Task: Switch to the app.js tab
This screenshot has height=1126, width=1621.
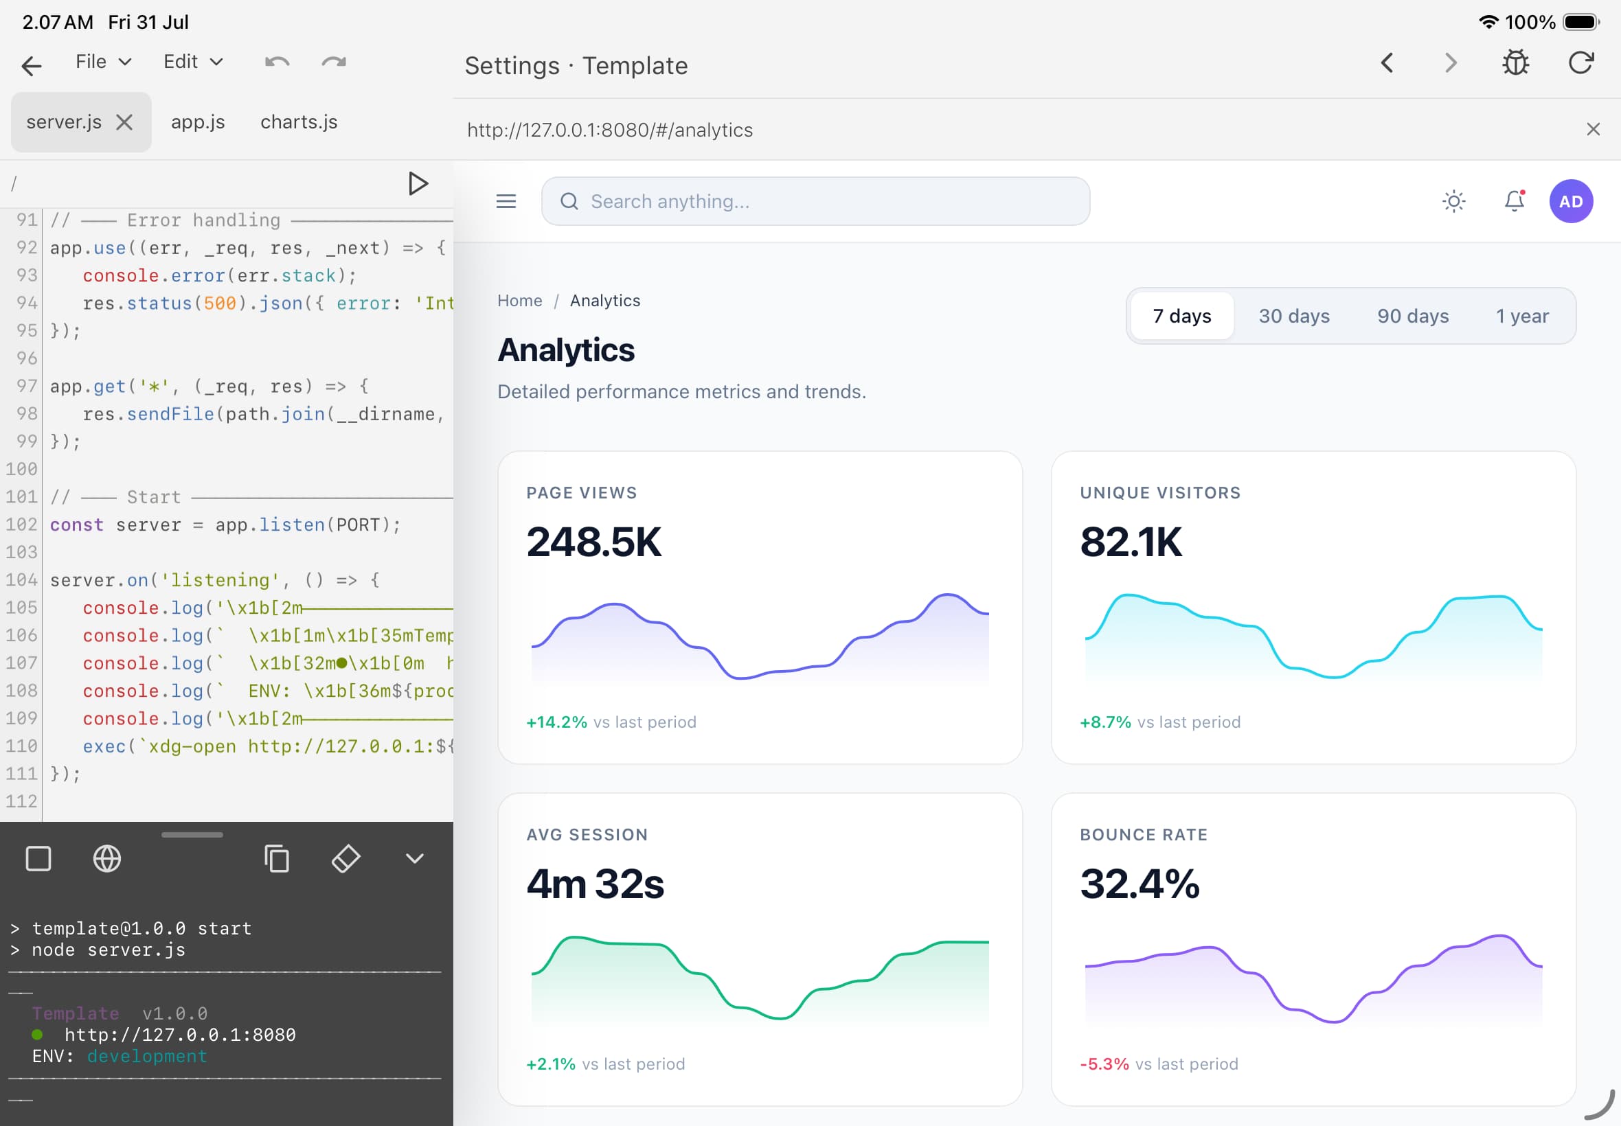Action: tap(198, 122)
